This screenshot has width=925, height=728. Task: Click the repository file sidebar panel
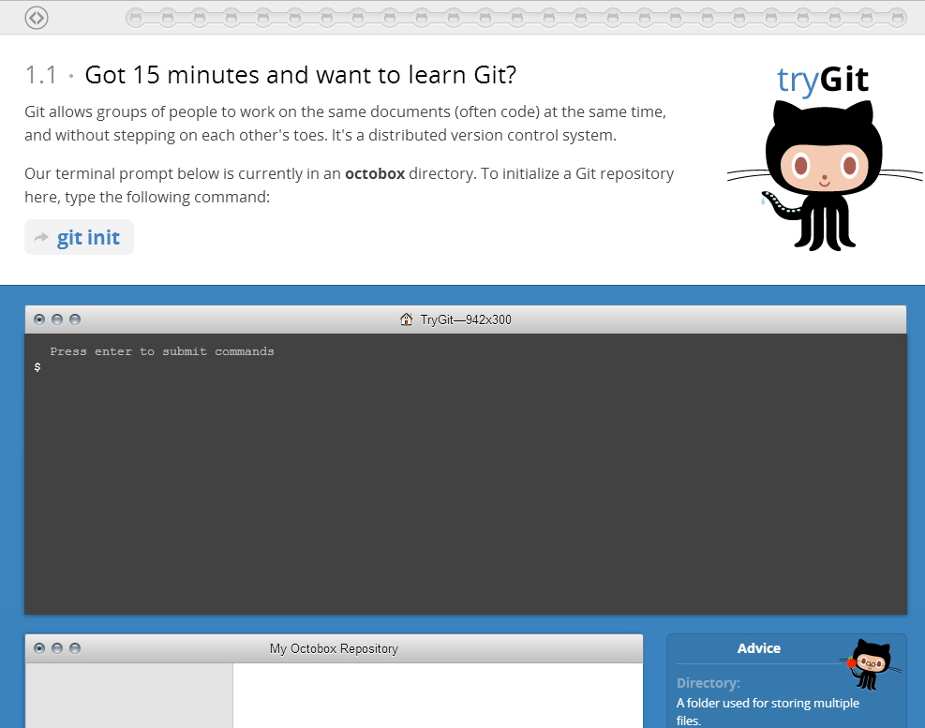coord(129,695)
